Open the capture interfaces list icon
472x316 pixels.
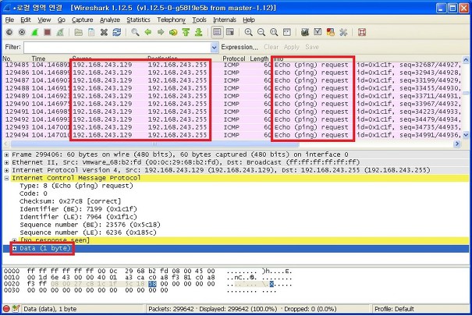tap(9, 32)
